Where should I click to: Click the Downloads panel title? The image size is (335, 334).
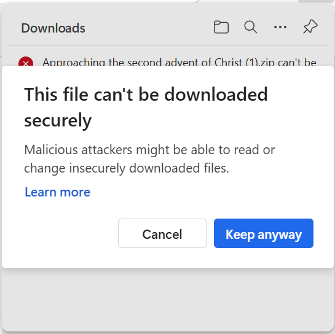point(53,28)
